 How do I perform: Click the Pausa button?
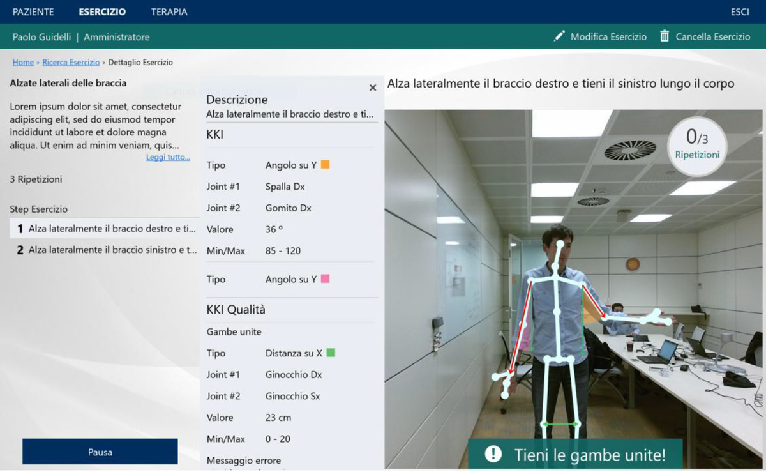(100, 451)
